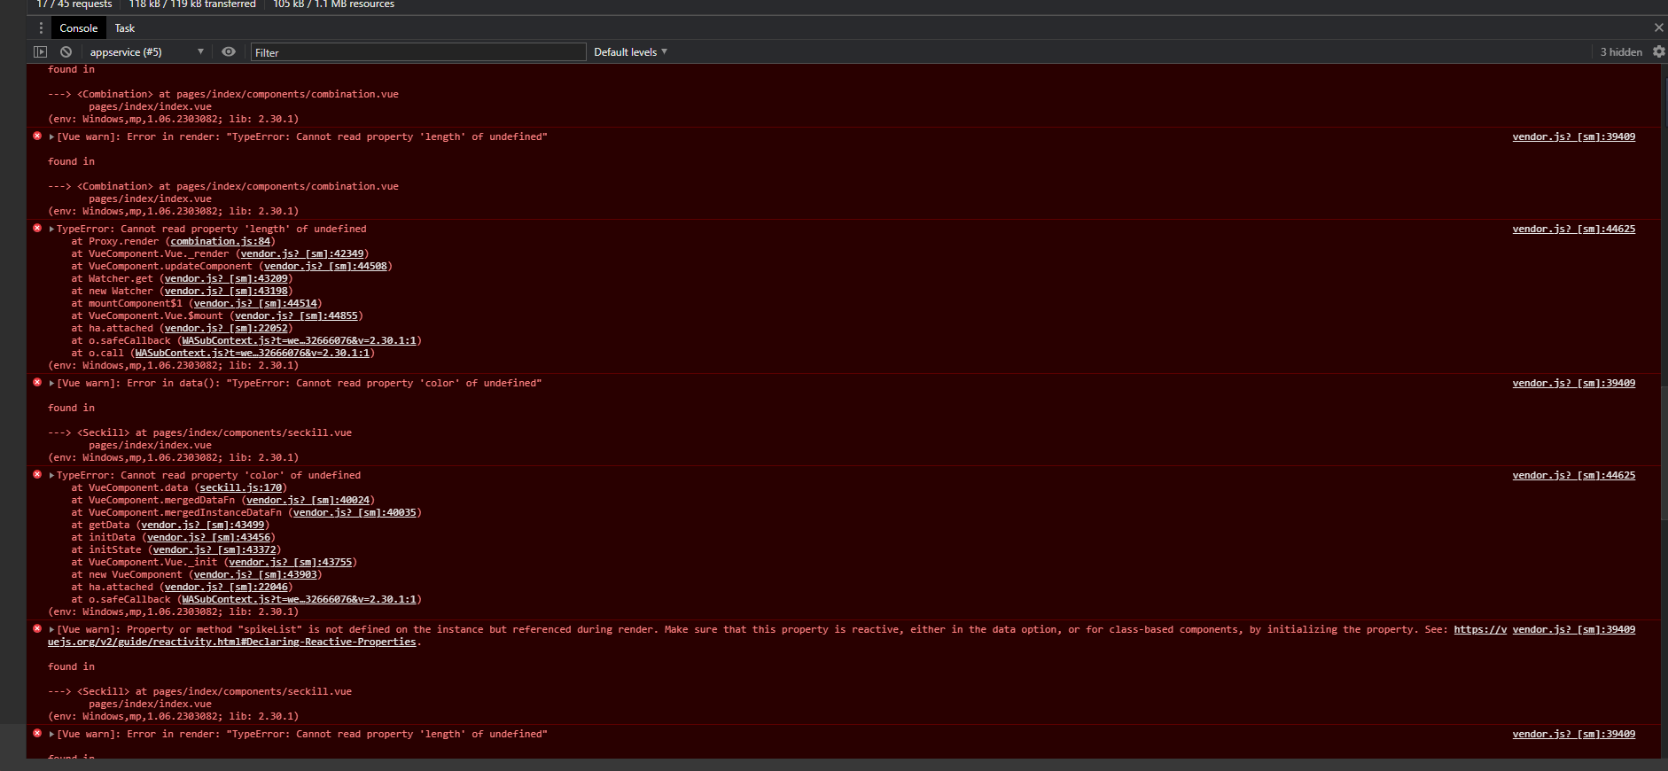Show the console sidebar panel
This screenshot has height=771, width=1668.
point(40,52)
